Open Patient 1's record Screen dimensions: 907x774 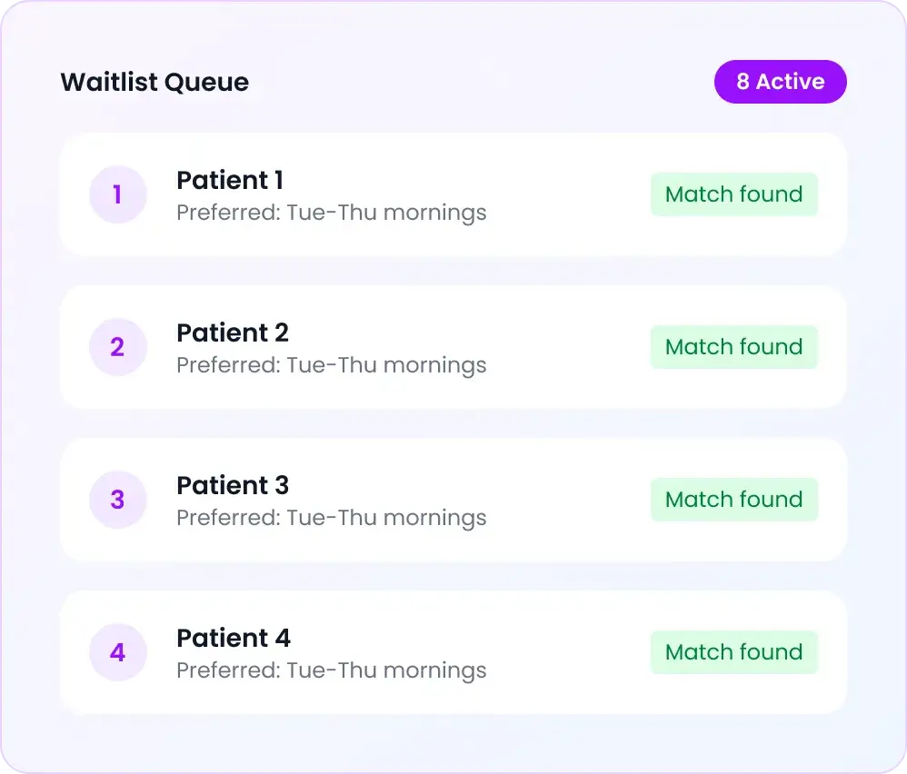pyautogui.click(x=229, y=180)
